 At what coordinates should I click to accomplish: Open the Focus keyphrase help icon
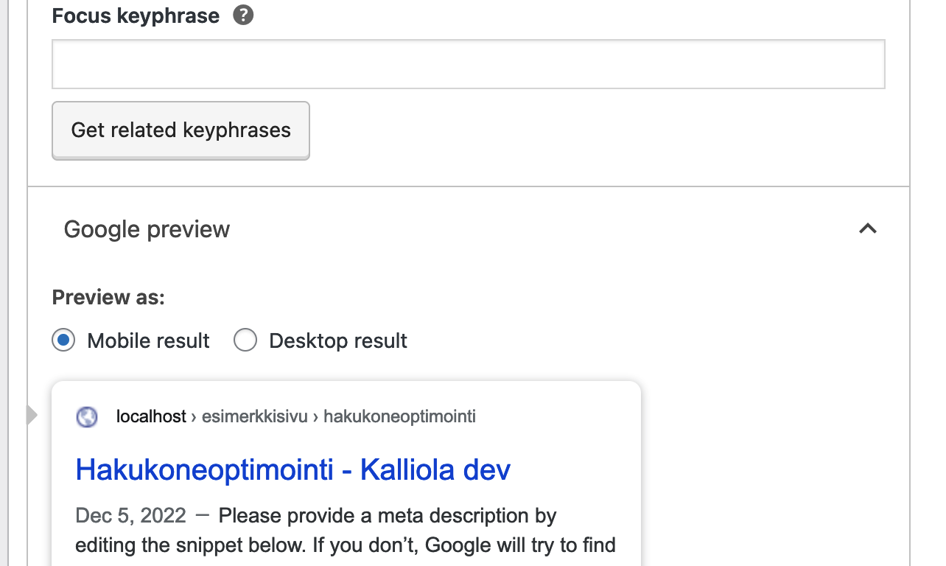243,15
